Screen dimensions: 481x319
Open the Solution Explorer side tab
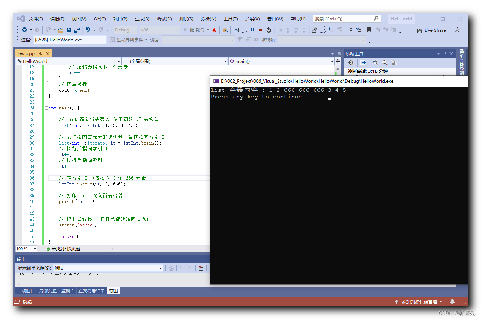pos(462,62)
